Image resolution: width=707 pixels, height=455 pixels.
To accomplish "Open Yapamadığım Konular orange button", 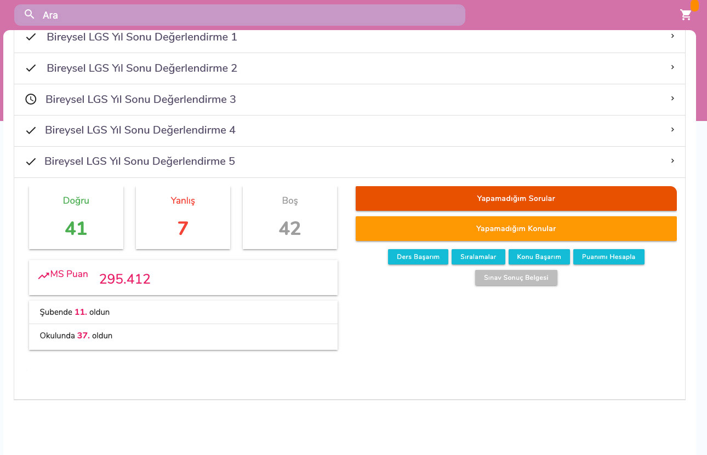I will [516, 229].
